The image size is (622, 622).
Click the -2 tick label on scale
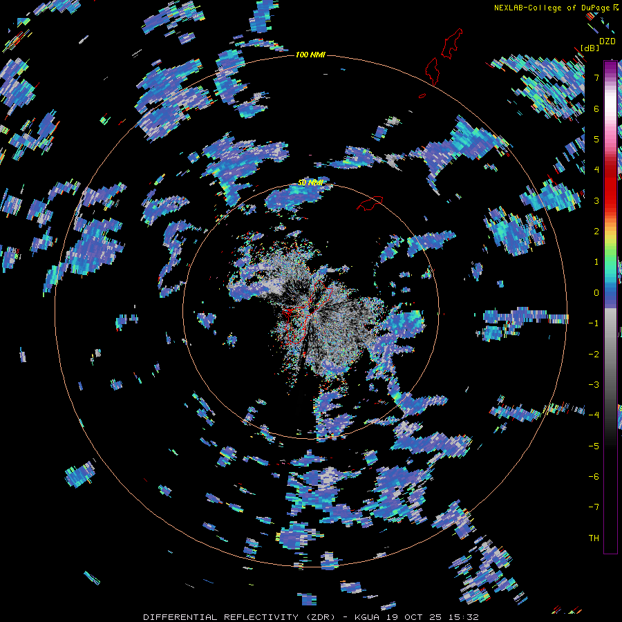(x=594, y=355)
